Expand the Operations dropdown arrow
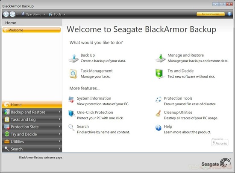Screen dimensions: 235x173 coord(44,14)
